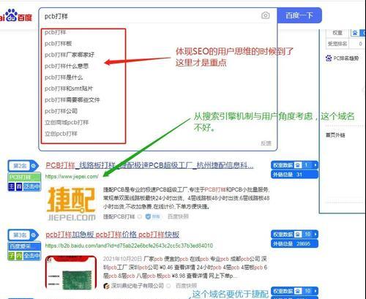Select suggestion 立创pcb打样

coord(61,134)
